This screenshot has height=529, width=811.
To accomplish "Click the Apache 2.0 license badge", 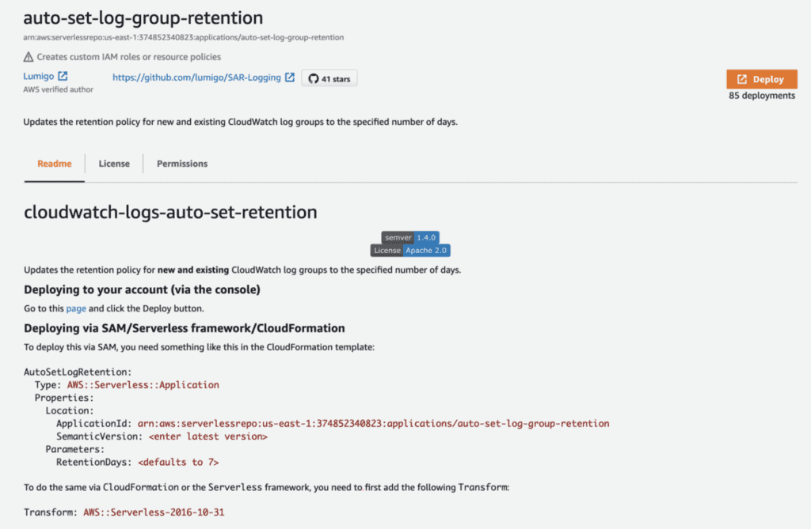I will 410,250.
